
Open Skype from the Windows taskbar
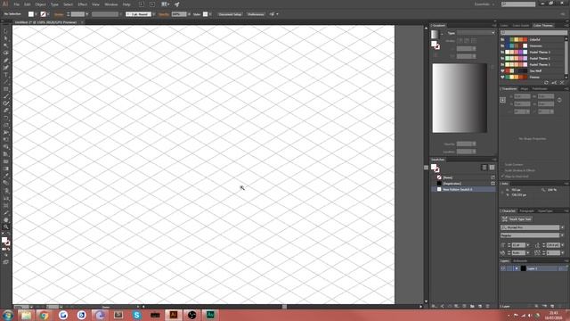point(136,315)
